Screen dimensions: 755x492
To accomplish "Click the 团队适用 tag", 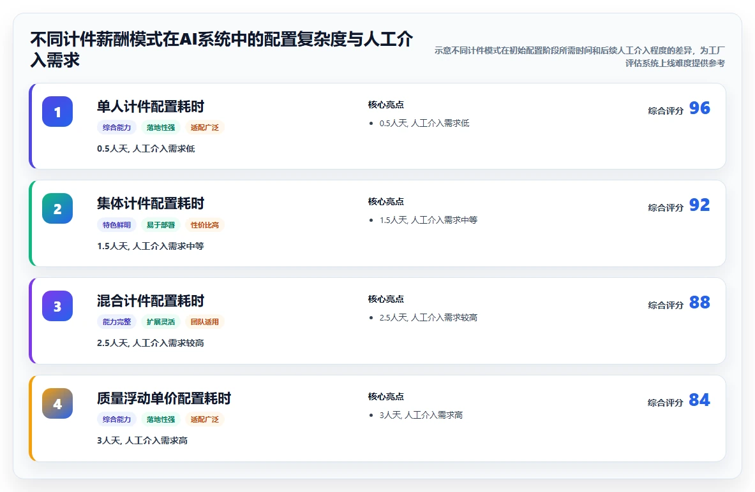I will [x=205, y=322].
